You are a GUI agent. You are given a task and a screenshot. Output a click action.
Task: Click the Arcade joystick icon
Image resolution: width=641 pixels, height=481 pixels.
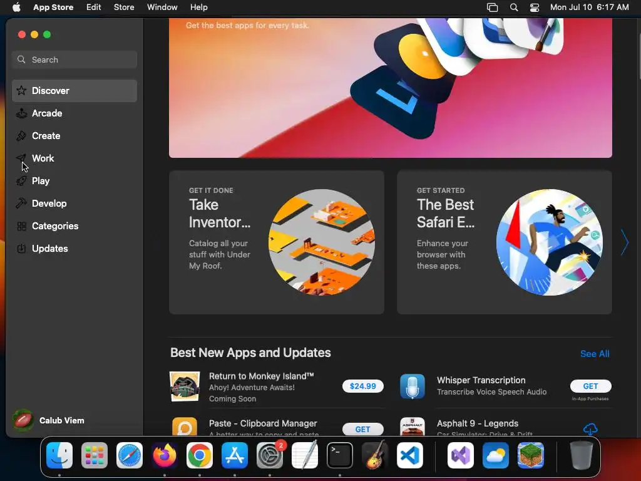point(21,113)
